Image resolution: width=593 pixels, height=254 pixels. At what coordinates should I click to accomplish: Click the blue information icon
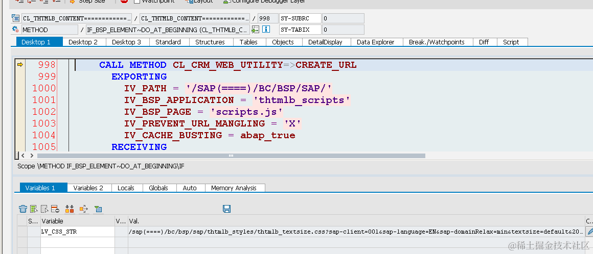pos(266,30)
